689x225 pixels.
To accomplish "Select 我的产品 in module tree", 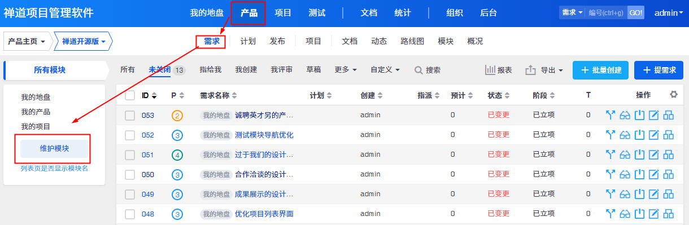I will tap(36, 112).
